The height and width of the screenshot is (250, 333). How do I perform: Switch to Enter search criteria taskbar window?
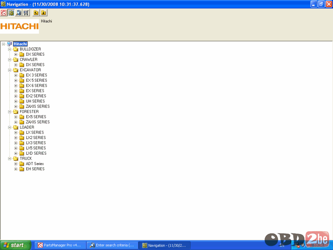click(113, 245)
